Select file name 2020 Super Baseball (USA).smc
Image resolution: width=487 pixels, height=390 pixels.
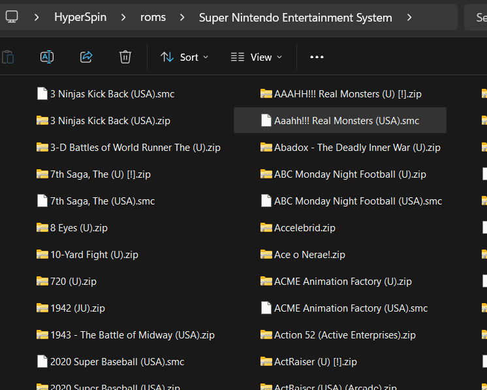(118, 362)
